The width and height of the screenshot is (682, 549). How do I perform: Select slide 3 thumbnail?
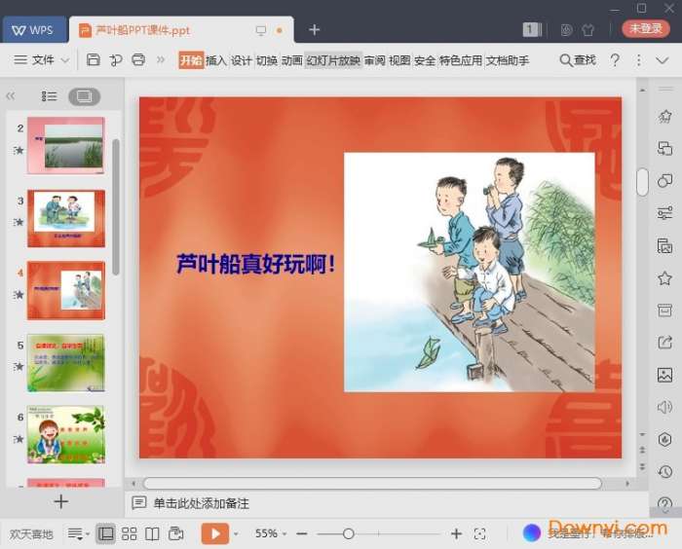66,218
